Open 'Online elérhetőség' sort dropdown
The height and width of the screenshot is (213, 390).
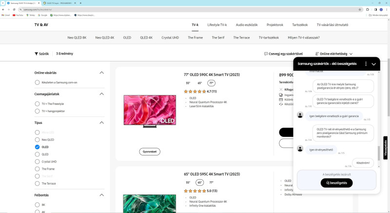(x=334, y=54)
